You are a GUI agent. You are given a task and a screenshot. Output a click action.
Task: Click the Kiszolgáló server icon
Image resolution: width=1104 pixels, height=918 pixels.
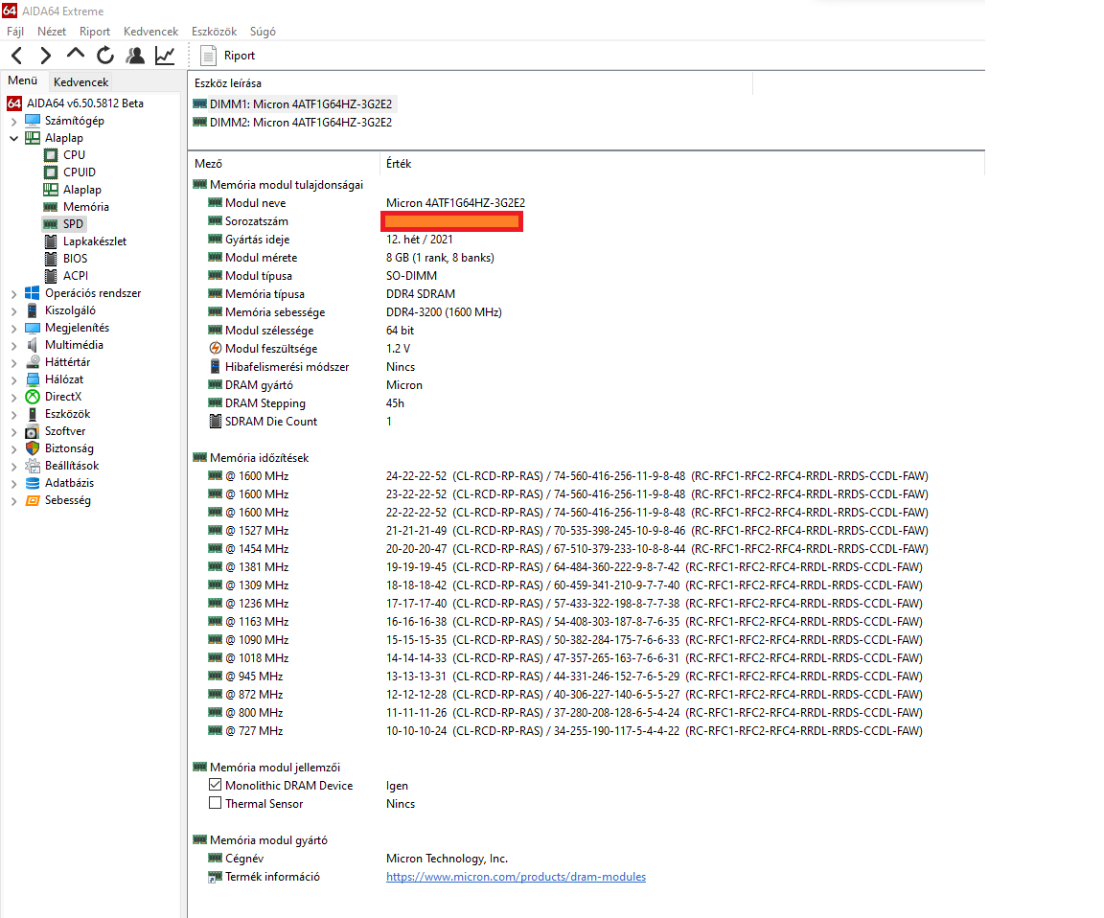pos(33,310)
